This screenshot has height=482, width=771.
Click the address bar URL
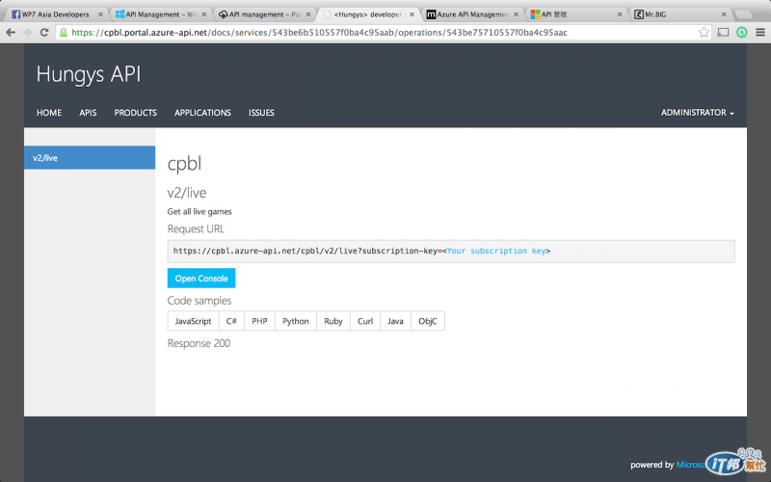click(320, 33)
